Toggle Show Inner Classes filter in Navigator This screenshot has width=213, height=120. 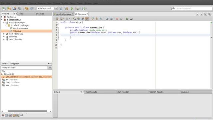click(x=18, y=115)
